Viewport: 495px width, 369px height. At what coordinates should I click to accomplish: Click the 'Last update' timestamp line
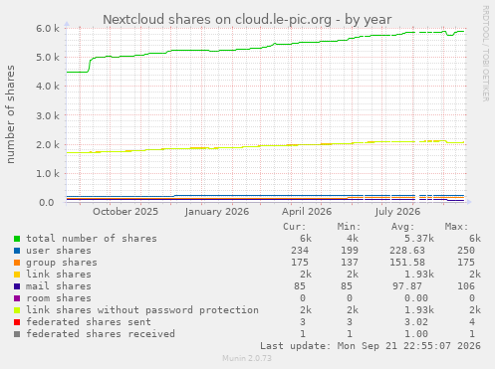(371, 346)
